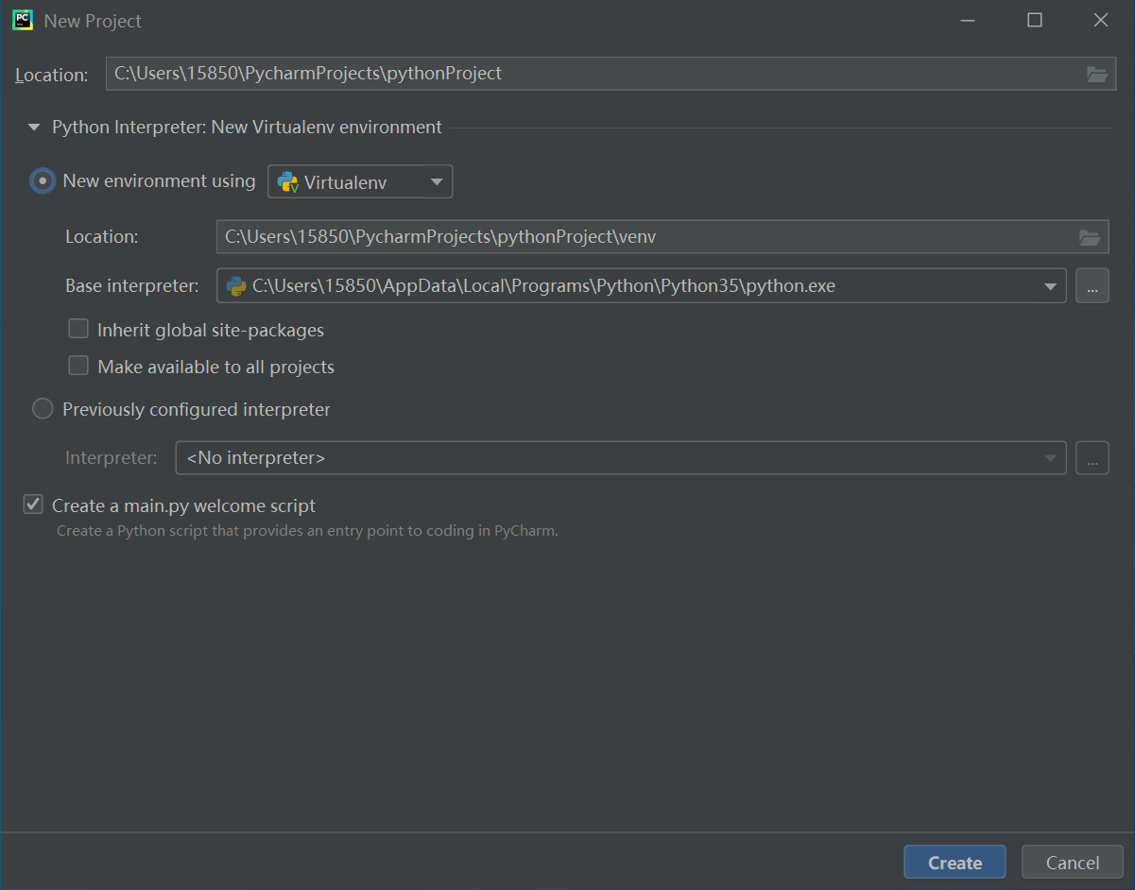Image resolution: width=1135 pixels, height=890 pixels.
Task: Minimize the New Project window
Action: pos(969,20)
